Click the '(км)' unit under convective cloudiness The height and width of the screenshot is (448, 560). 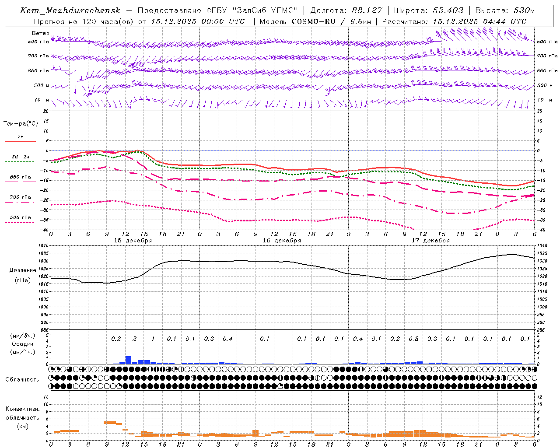point(22,426)
